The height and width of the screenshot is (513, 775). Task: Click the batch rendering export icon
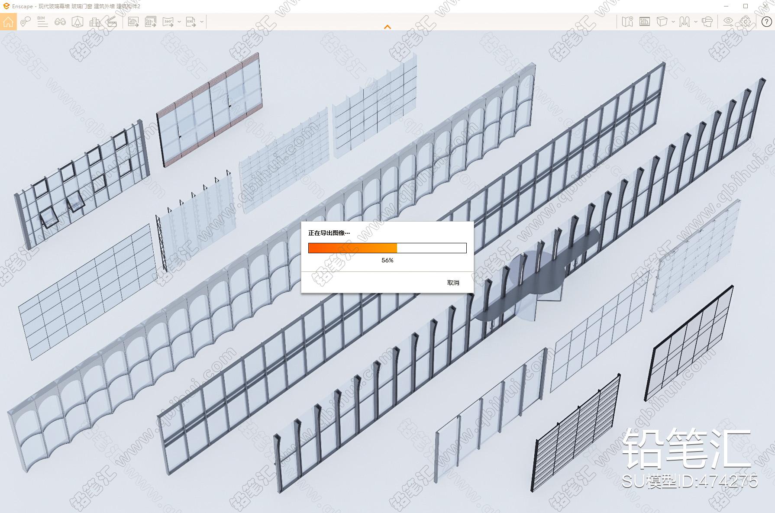151,22
